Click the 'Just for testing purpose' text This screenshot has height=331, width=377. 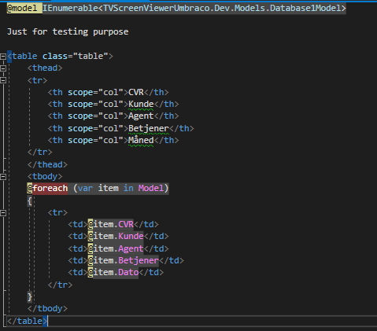[68, 31]
